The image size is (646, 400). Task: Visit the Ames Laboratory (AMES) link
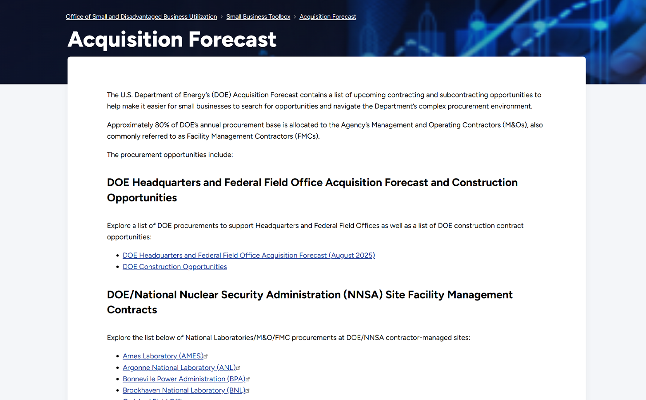[x=163, y=356]
